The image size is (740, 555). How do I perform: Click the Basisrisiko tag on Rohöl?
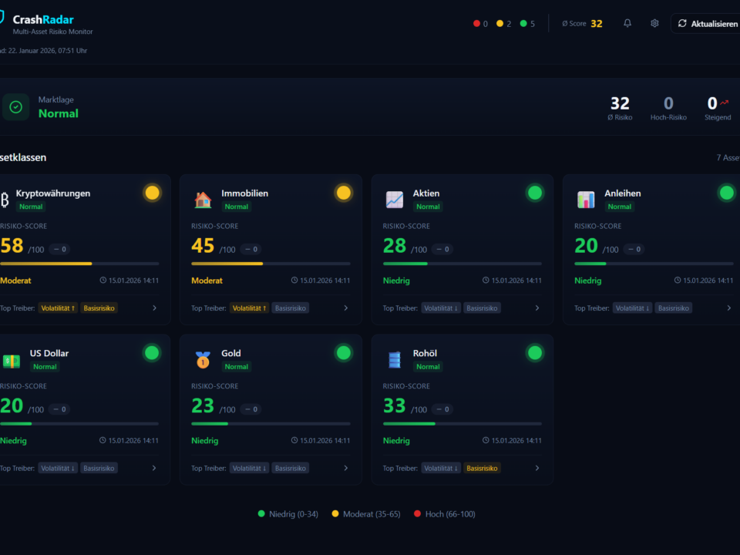(483, 468)
